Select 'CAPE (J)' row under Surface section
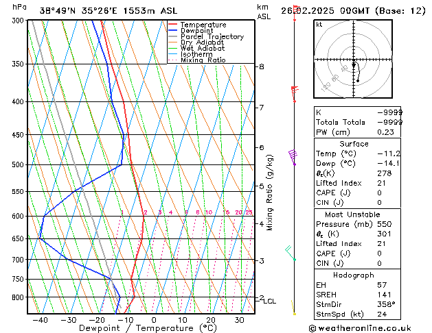432x333 pixels. (x=333, y=193)
